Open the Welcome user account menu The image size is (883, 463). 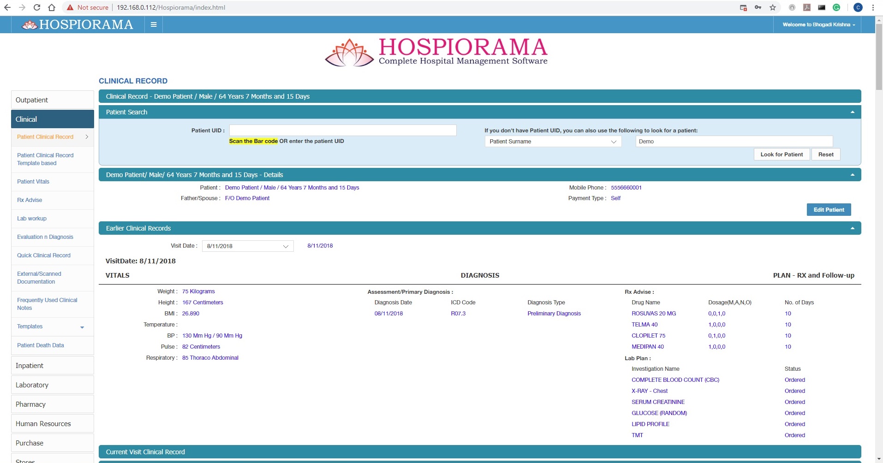pyautogui.click(x=818, y=25)
